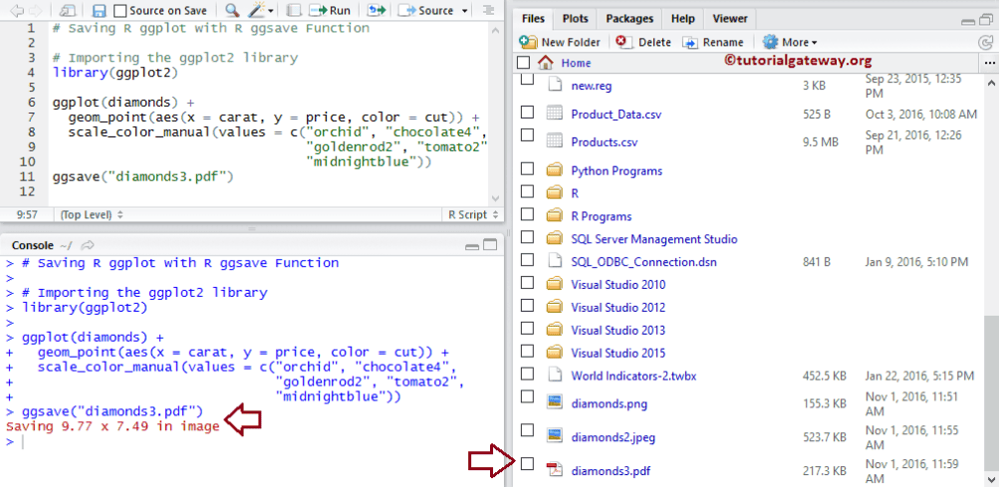Maximize the Console pane

pos(490,245)
